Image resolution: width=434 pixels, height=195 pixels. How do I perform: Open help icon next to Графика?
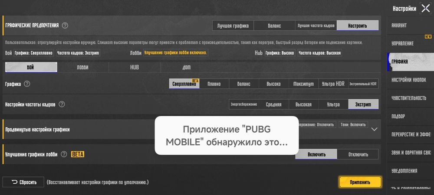[27, 84]
